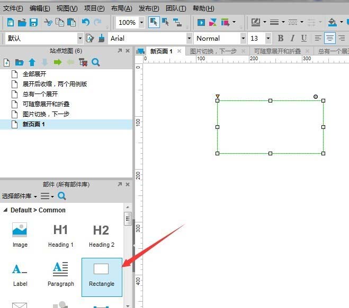Click the fill color paint bucket
This screenshot has width=349, height=308.
pos(332,22)
